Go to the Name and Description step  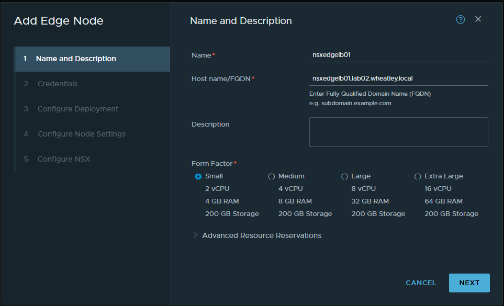click(x=76, y=59)
